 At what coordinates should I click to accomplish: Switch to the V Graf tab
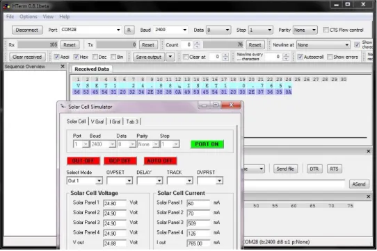tap(97, 121)
